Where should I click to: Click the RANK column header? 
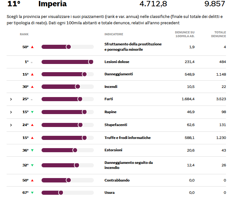click(x=24, y=34)
